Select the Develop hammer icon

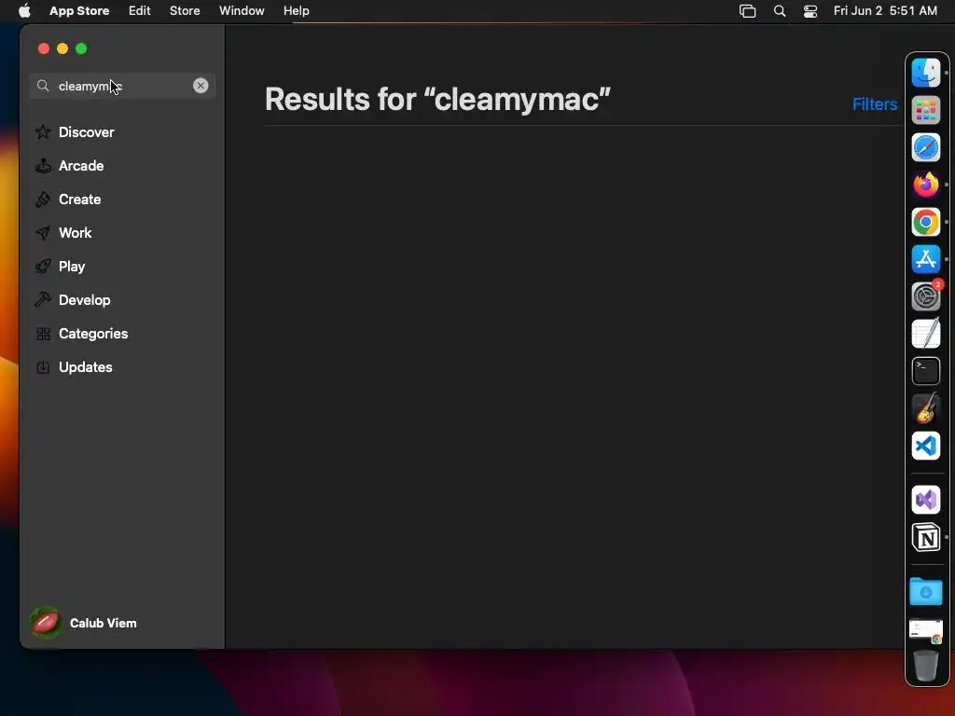click(x=43, y=299)
